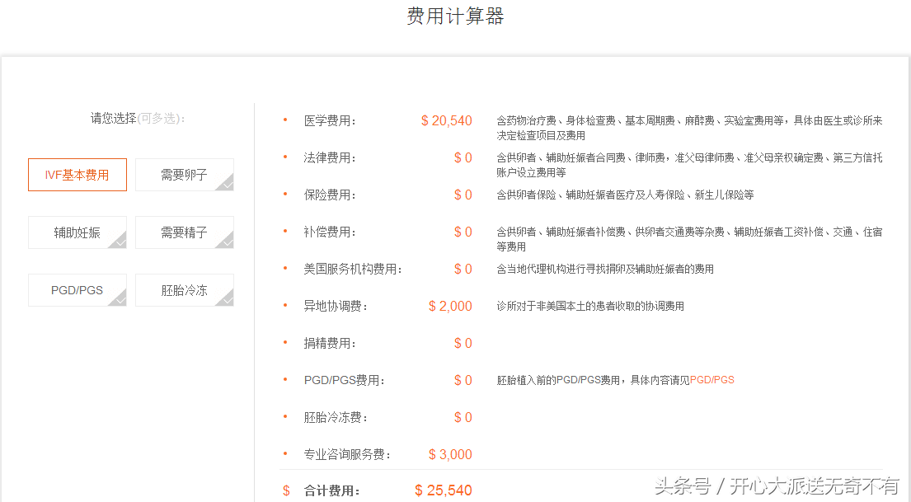911x502 pixels.
Task: Select the IVF基本费用 option
Action: coord(77,175)
